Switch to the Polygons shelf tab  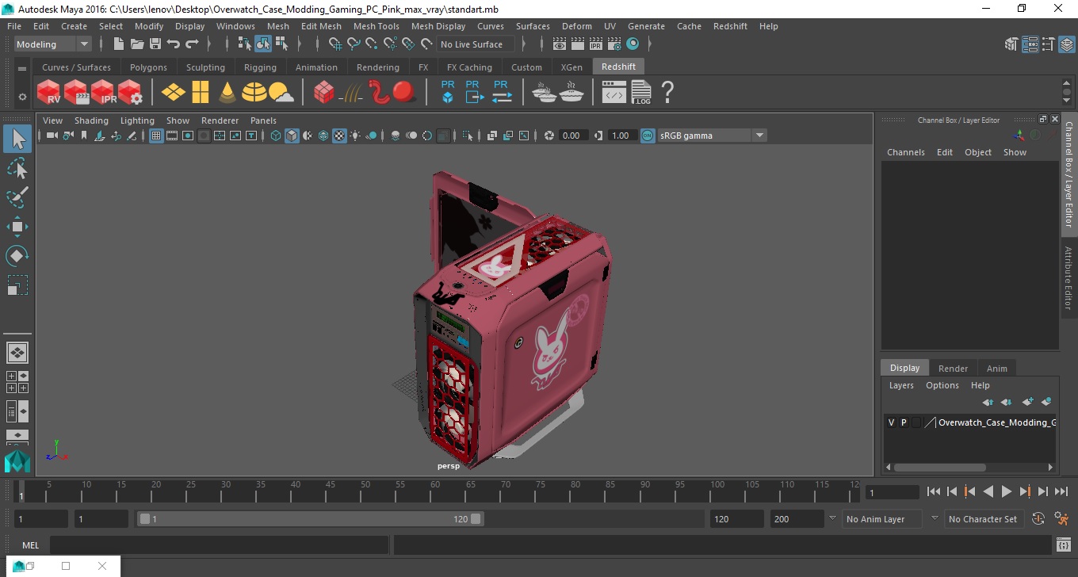click(x=148, y=67)
